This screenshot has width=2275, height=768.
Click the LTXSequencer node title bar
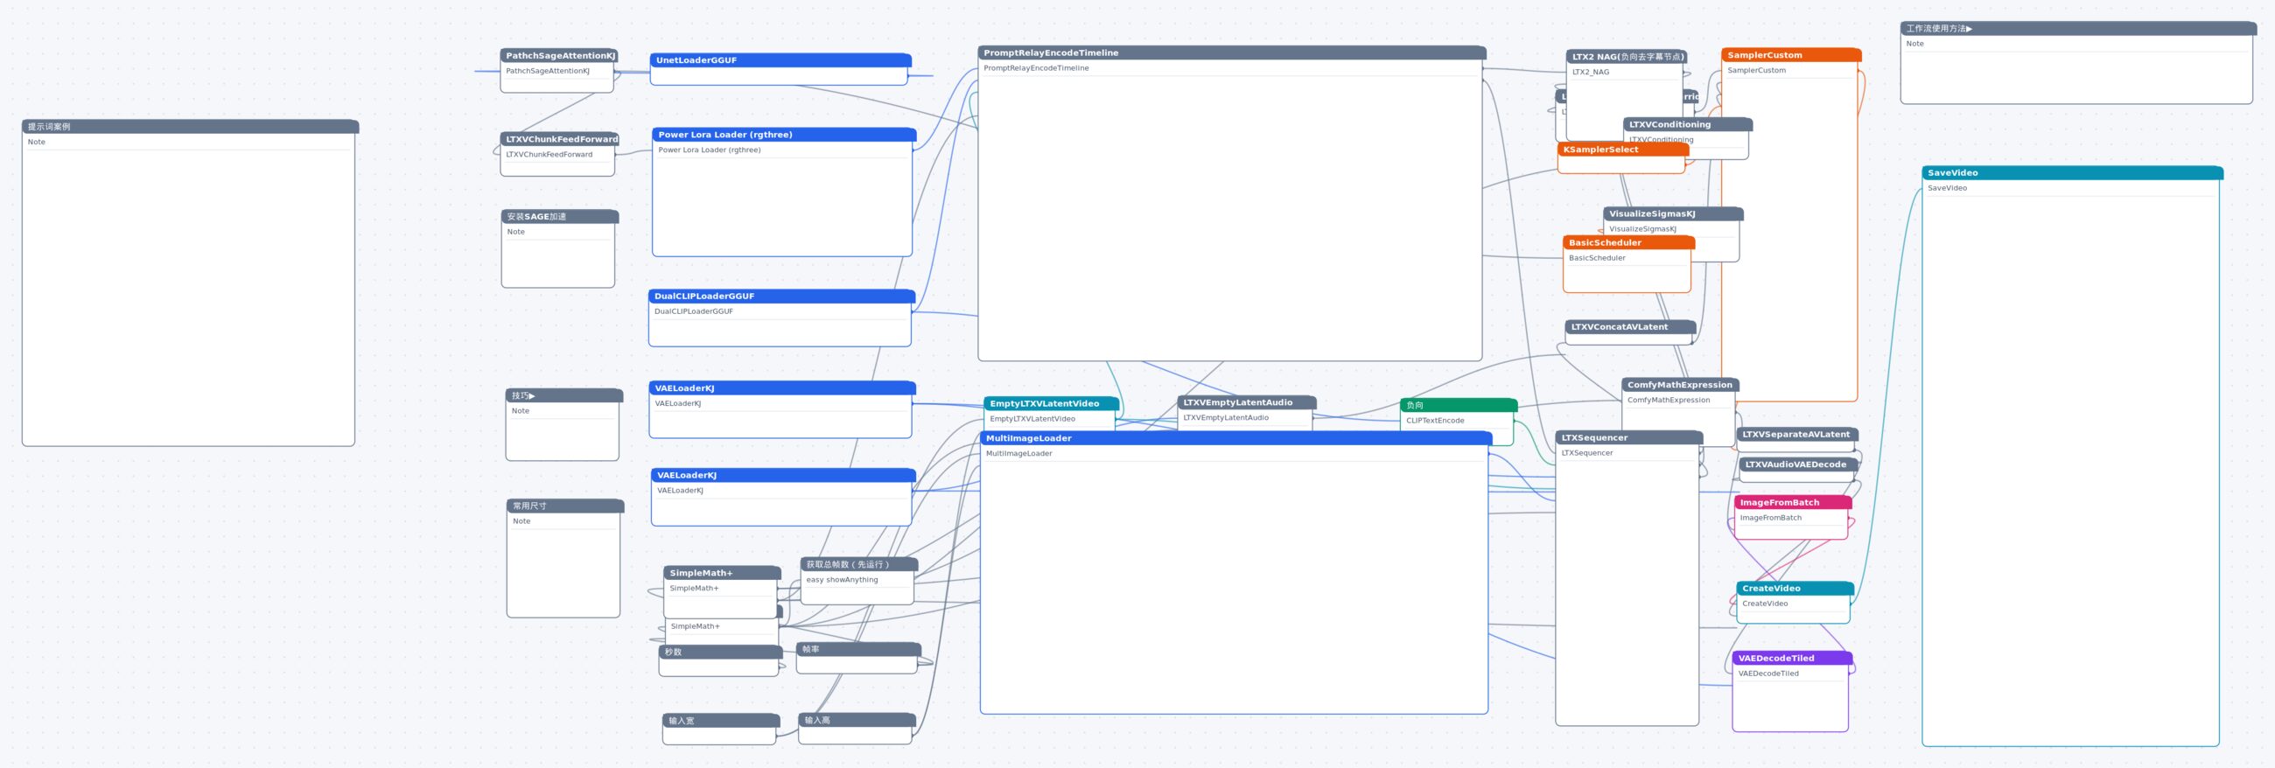(x=1628, y=438)
